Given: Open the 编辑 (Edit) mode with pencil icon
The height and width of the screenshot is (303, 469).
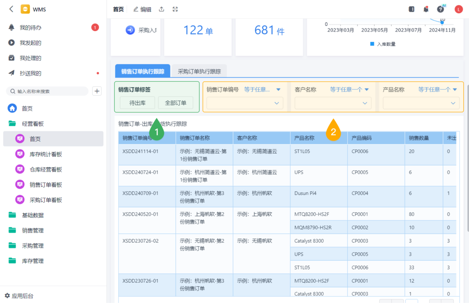Looking at the screenshot, I should pos(142,9).
